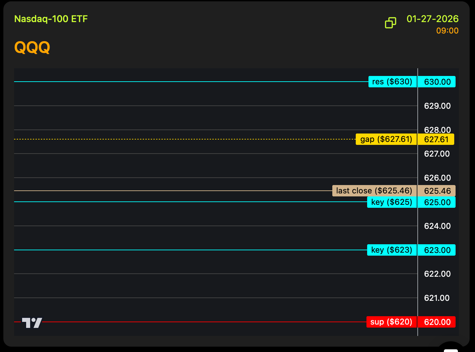This screenshot has height=352, width=475.
Task: Click the cyan 623.00 price axis tag
Action: coord(437,250)
